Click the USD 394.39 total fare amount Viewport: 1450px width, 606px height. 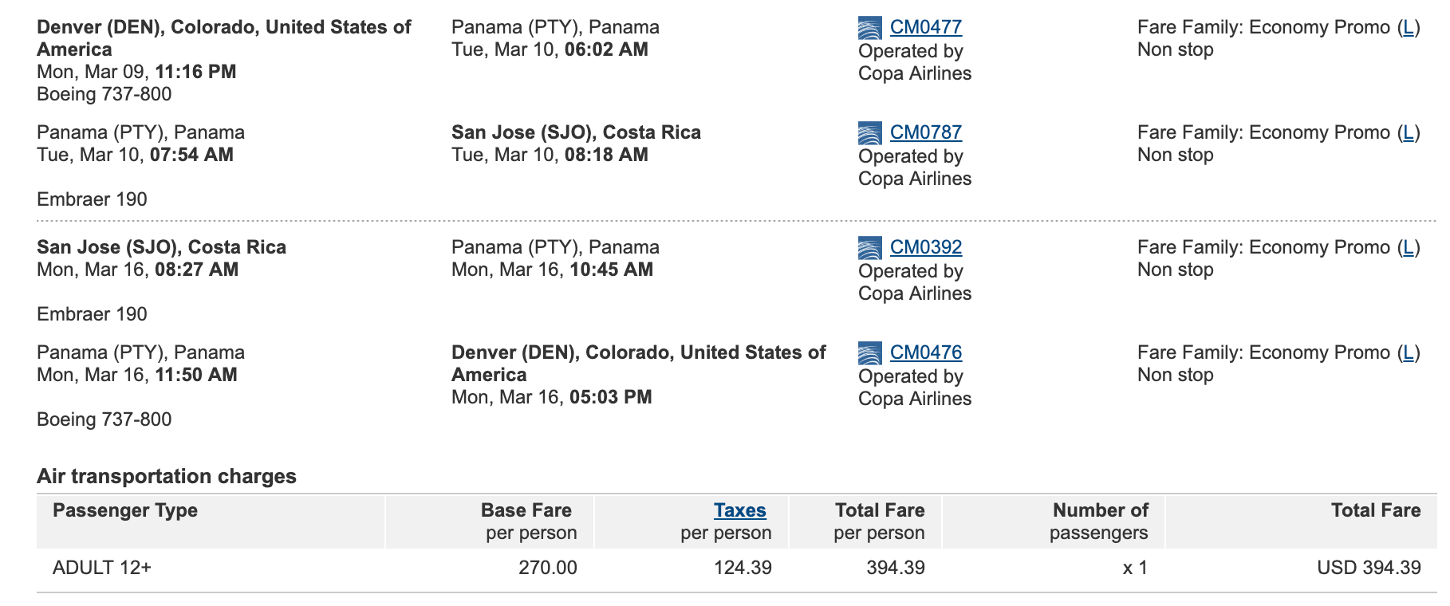point(1369,568)
